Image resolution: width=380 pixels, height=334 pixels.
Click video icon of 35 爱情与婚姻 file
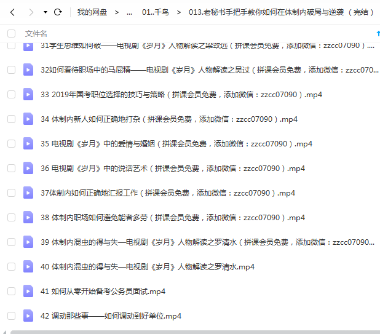[28, 144]
